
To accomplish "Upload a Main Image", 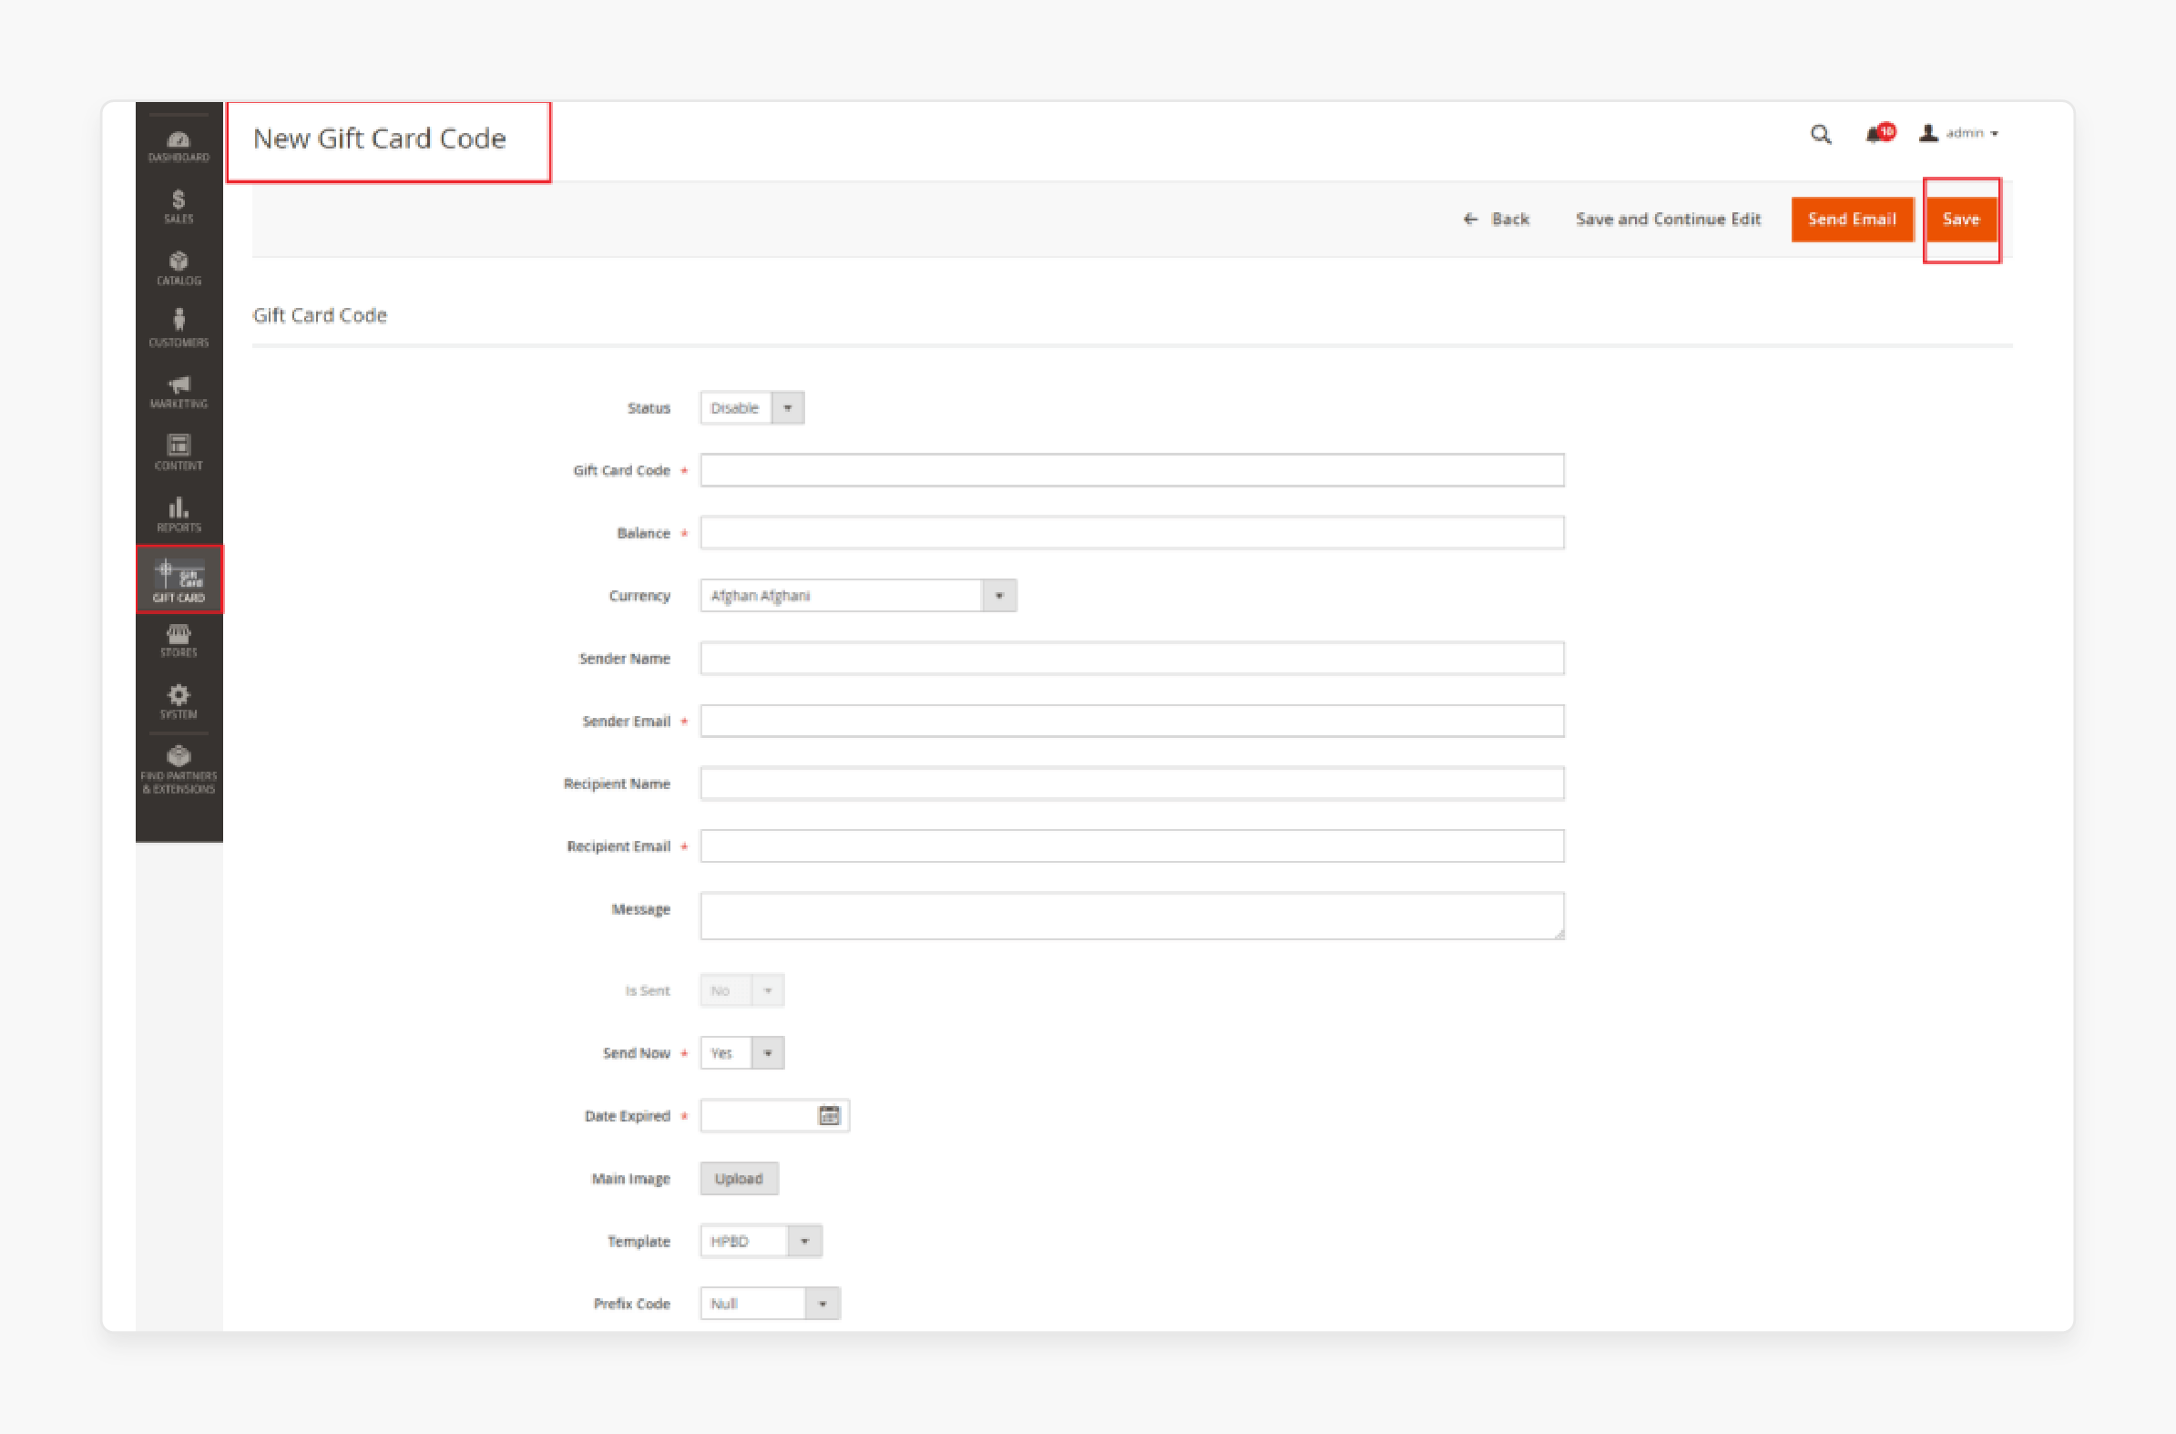I will (x=739, y=1179).
